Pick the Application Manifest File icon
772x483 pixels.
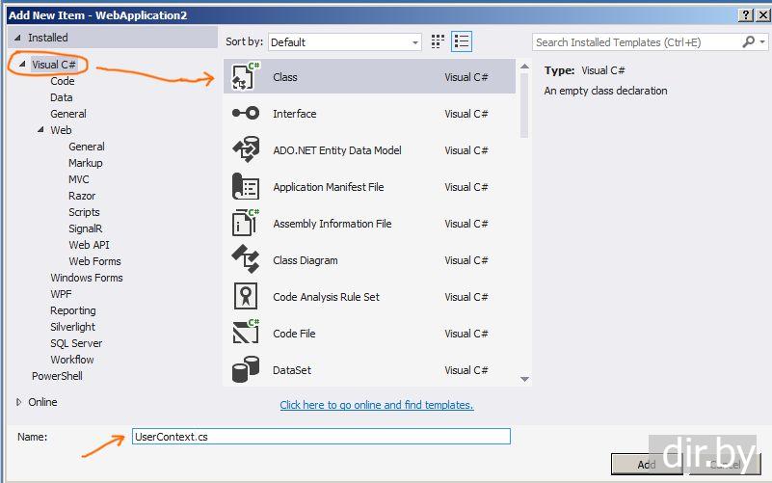point(245,187)
